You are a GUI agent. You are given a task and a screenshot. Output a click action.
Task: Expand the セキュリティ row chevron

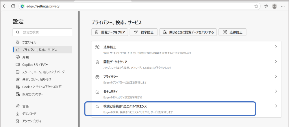276,91
